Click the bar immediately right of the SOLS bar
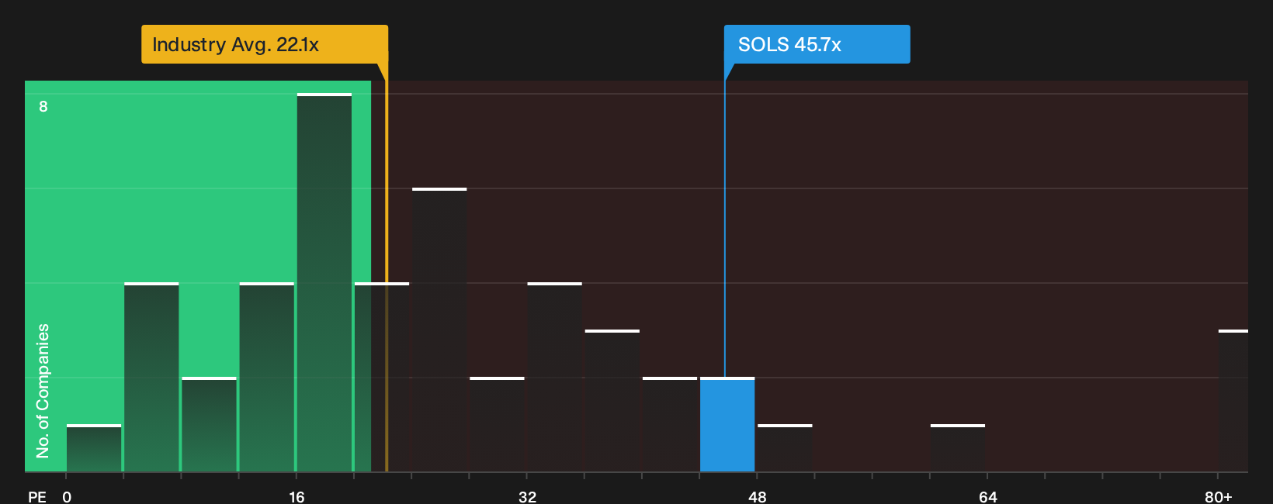 coord(785,448)
